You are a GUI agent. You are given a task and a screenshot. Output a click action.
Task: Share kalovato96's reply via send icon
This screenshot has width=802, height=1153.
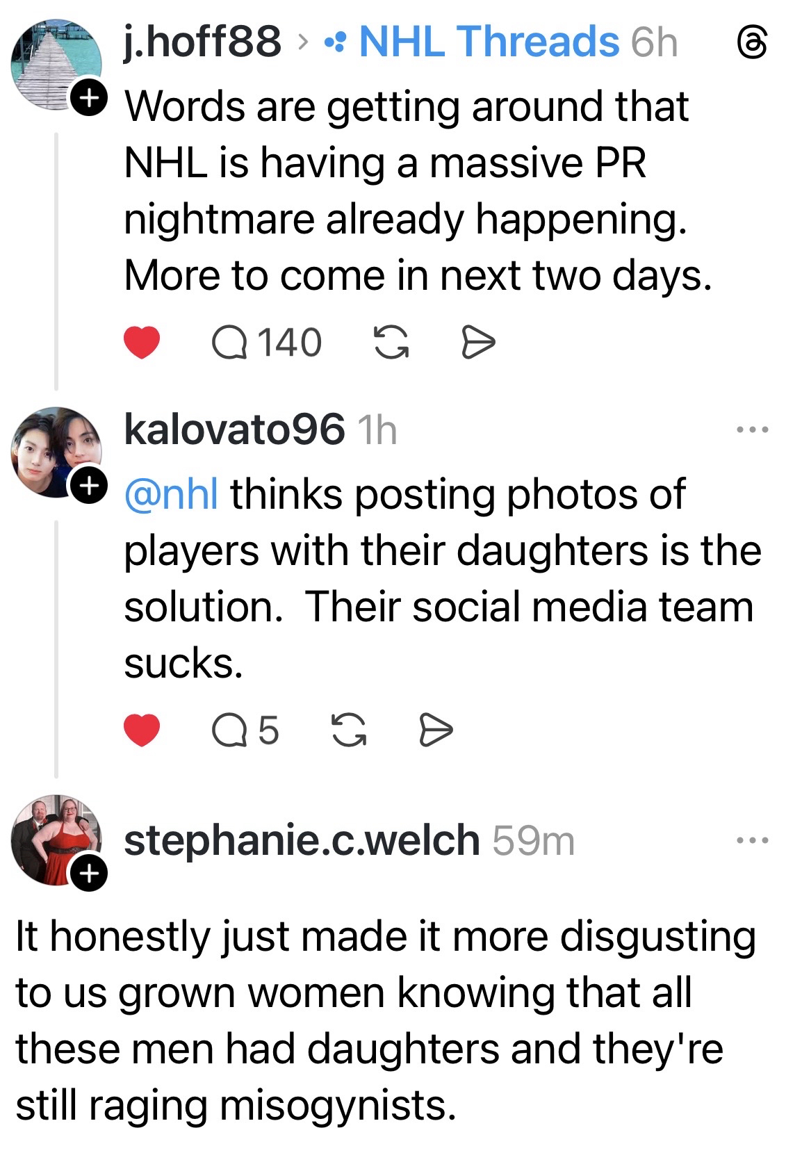(x=436, y=730)
